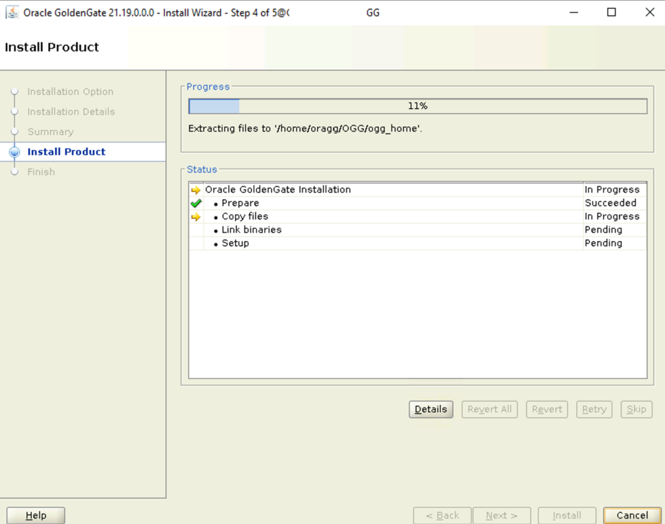Click the yellow arrow beside Oracle GoldenGate Installation
The height and width of the screenshot is (524, 665).
tap(195, 190)
